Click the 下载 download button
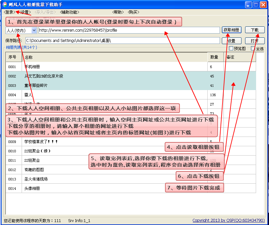The height and width of the screenshot is (225, 269). [255, 30]
